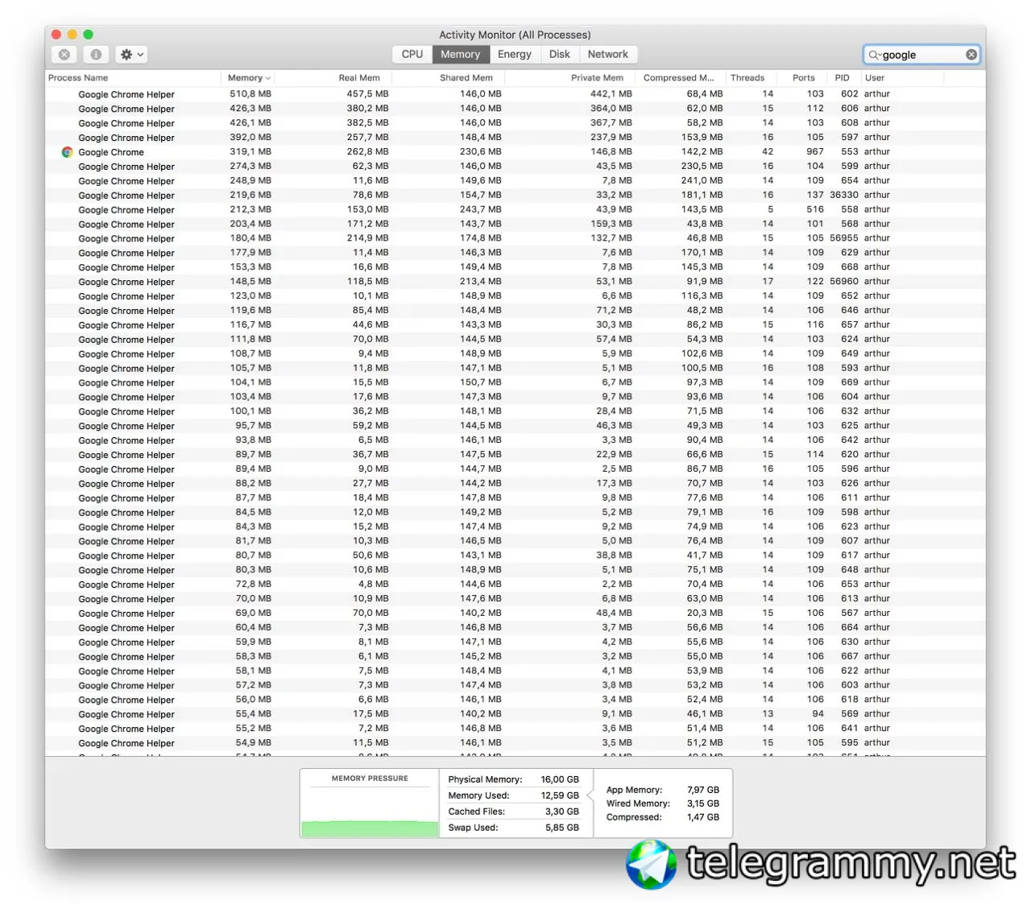The width and height of the screenshot is (1031, 913).
Task: Click the ports value '967'
Action: 815,151
